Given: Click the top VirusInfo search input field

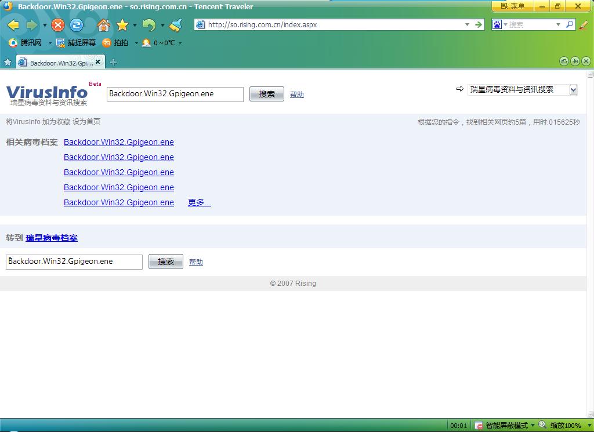Looking at the screenshot, I should [x=175, y=95].
